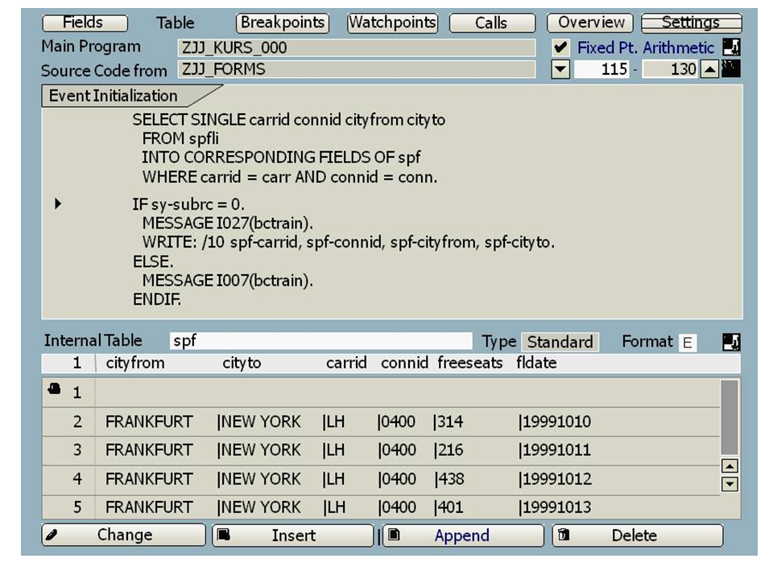
Task: Click the dark icon beside line 130
Action: tap(730, 69)
